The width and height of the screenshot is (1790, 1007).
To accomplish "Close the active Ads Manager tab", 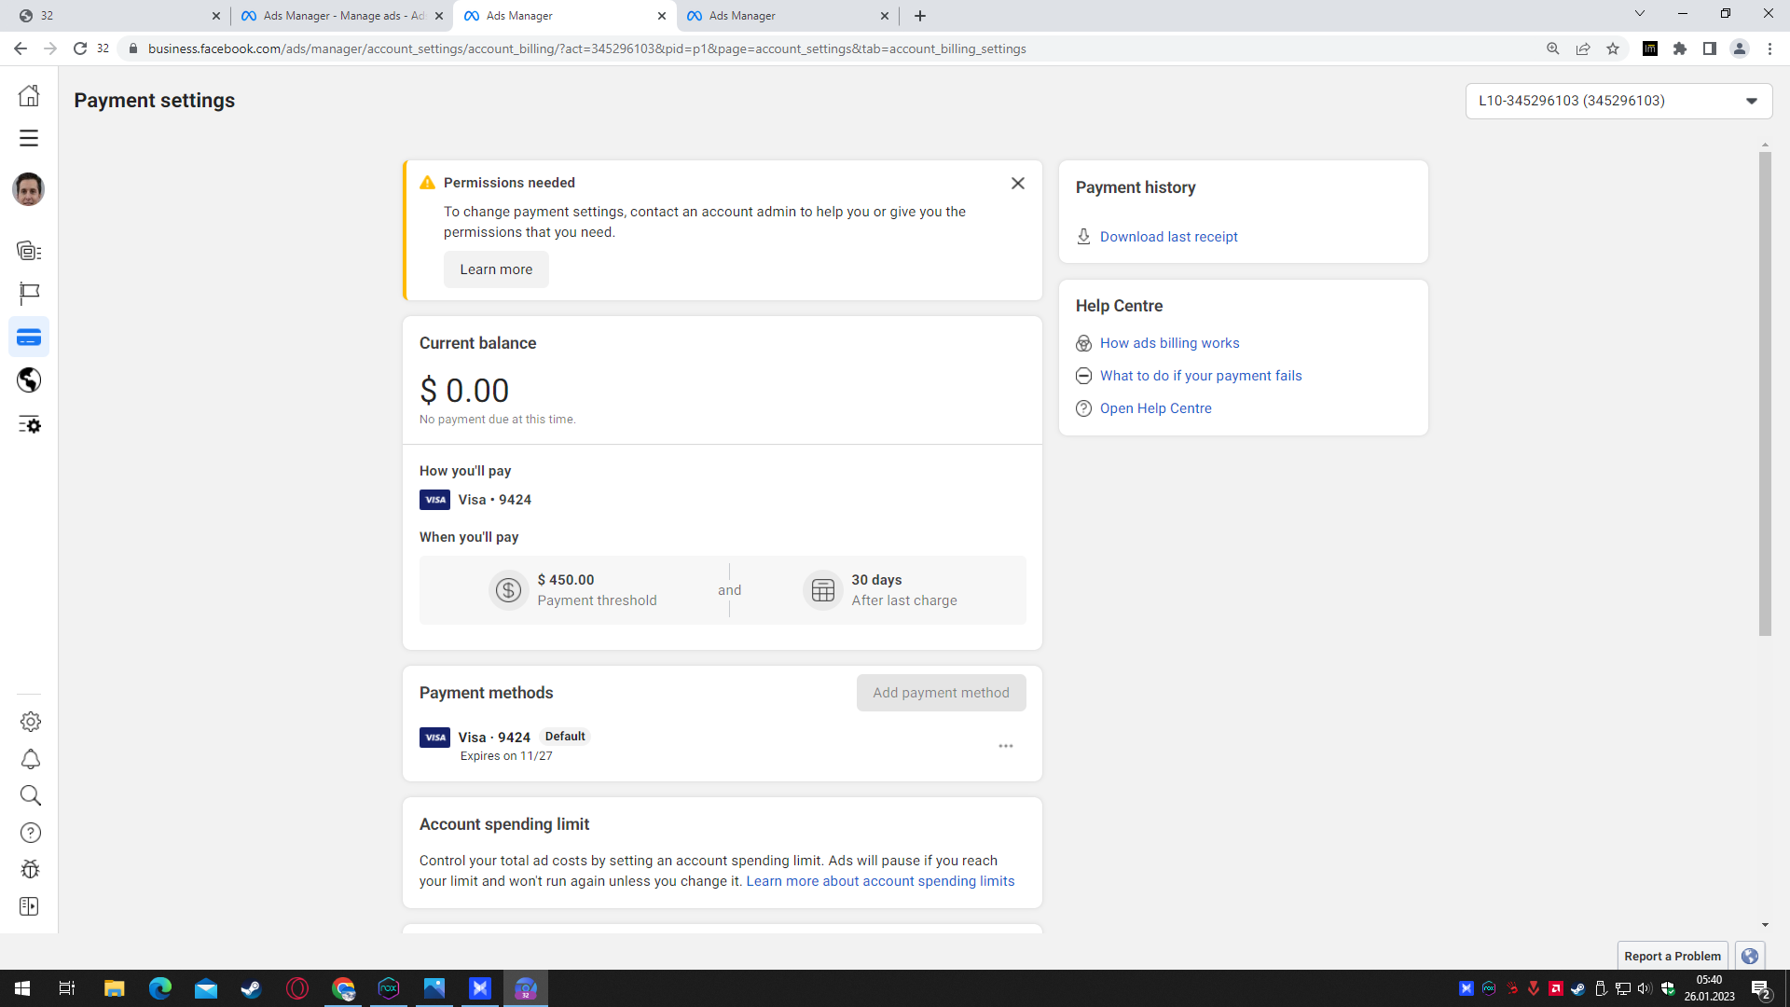I will [x=661, y=16].
